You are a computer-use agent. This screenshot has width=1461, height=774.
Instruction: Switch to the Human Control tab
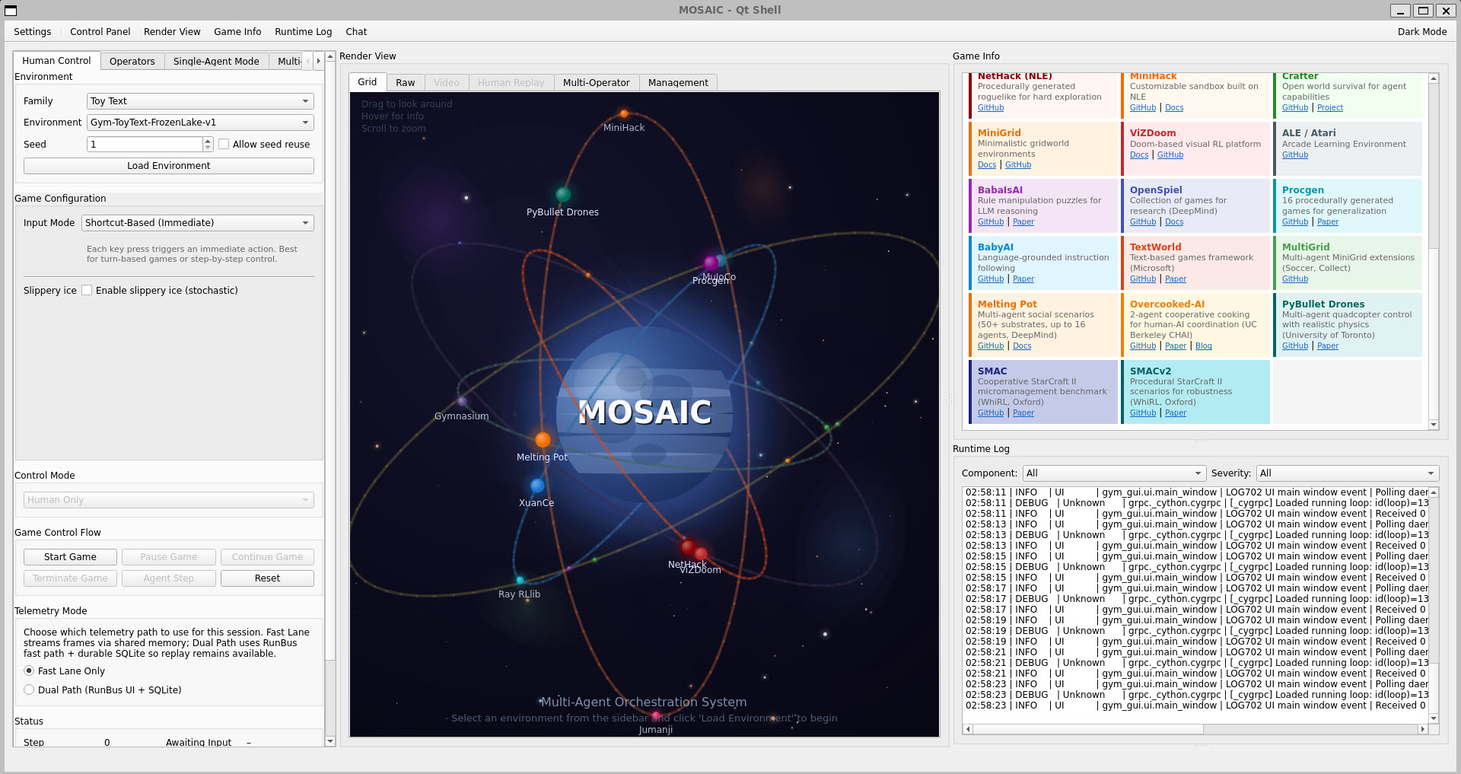coord(56,60)
